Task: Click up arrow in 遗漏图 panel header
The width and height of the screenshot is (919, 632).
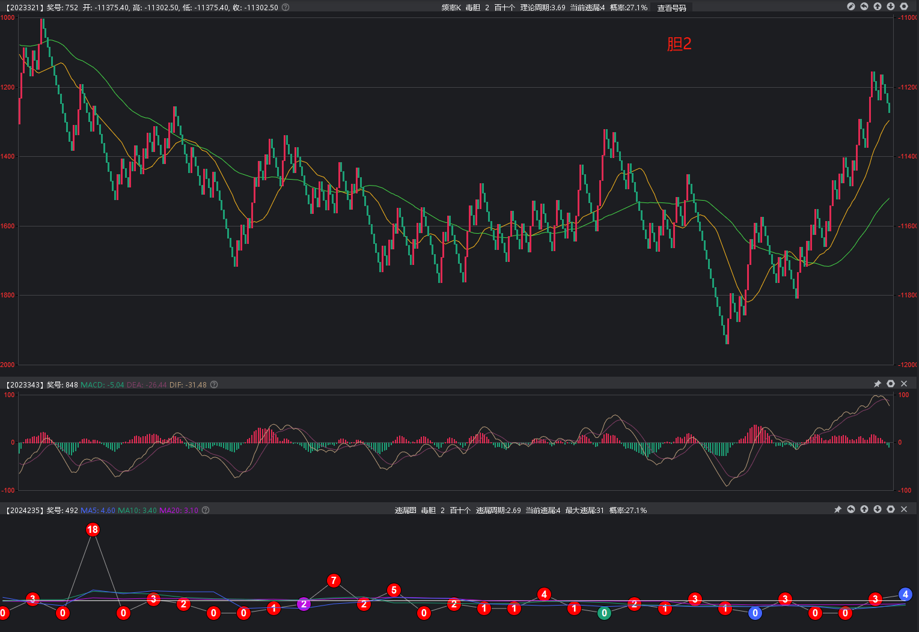Action: coord(864,509)
